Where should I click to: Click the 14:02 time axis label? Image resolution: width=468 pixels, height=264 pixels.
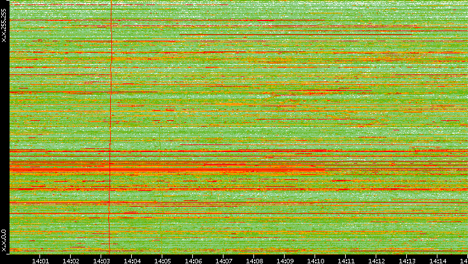click(71, 261)
